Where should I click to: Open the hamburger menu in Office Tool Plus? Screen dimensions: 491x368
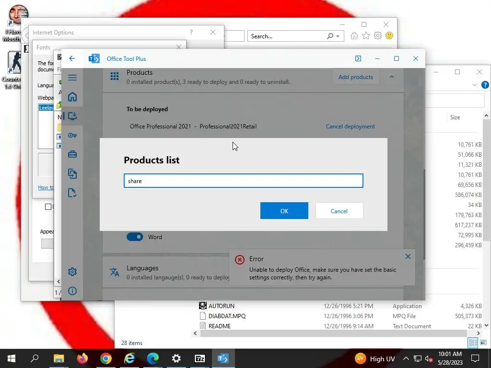coord(72,77)
